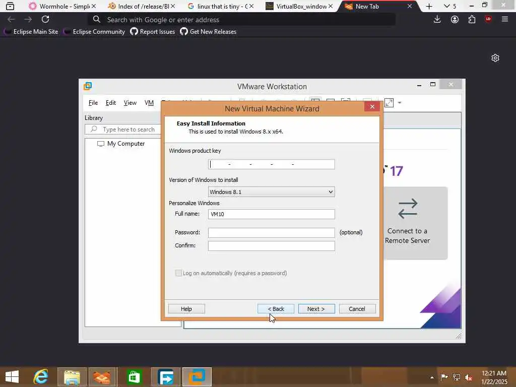The height and width of the screenshot is (387, 516).
Task: Click the VMware Workstation title bar logo icon
Action: 88,86
